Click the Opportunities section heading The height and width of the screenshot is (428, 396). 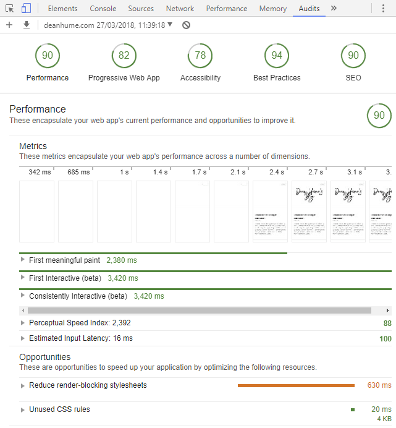click(x=44, y=357)
